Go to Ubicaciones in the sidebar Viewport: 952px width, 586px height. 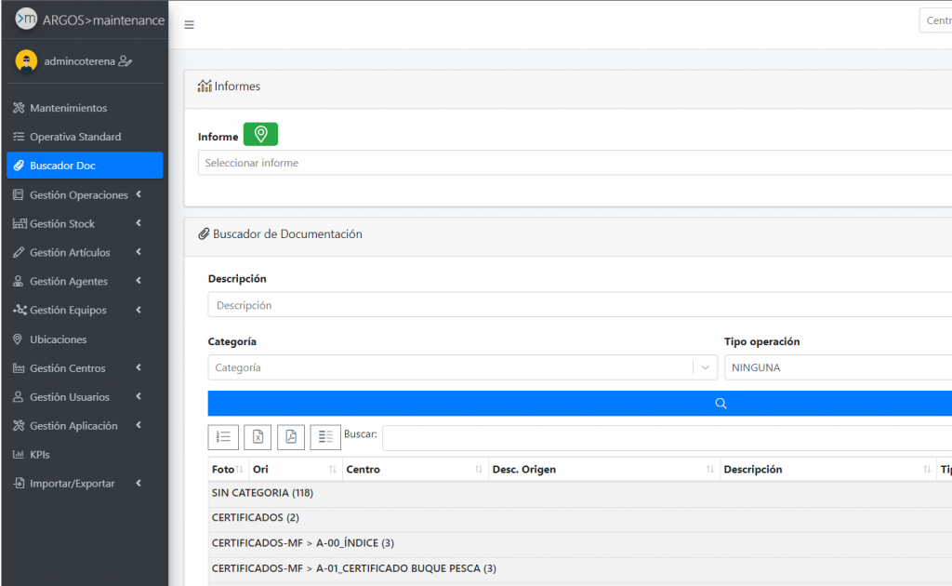pos(58,340)
